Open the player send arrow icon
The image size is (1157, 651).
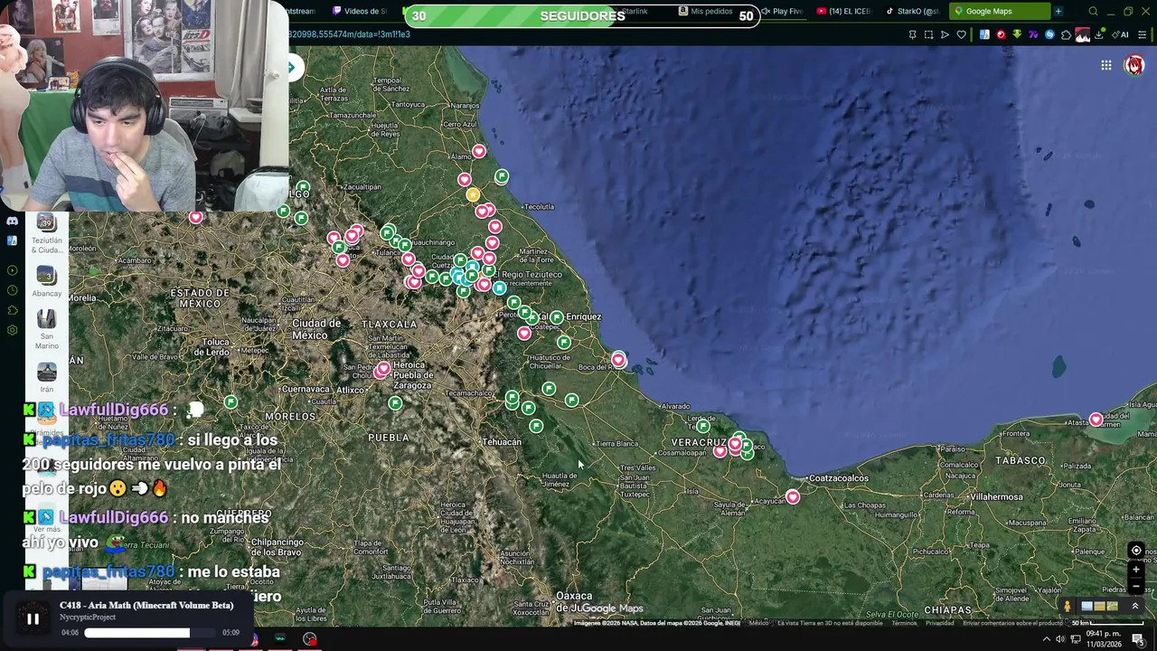(945, 34)
